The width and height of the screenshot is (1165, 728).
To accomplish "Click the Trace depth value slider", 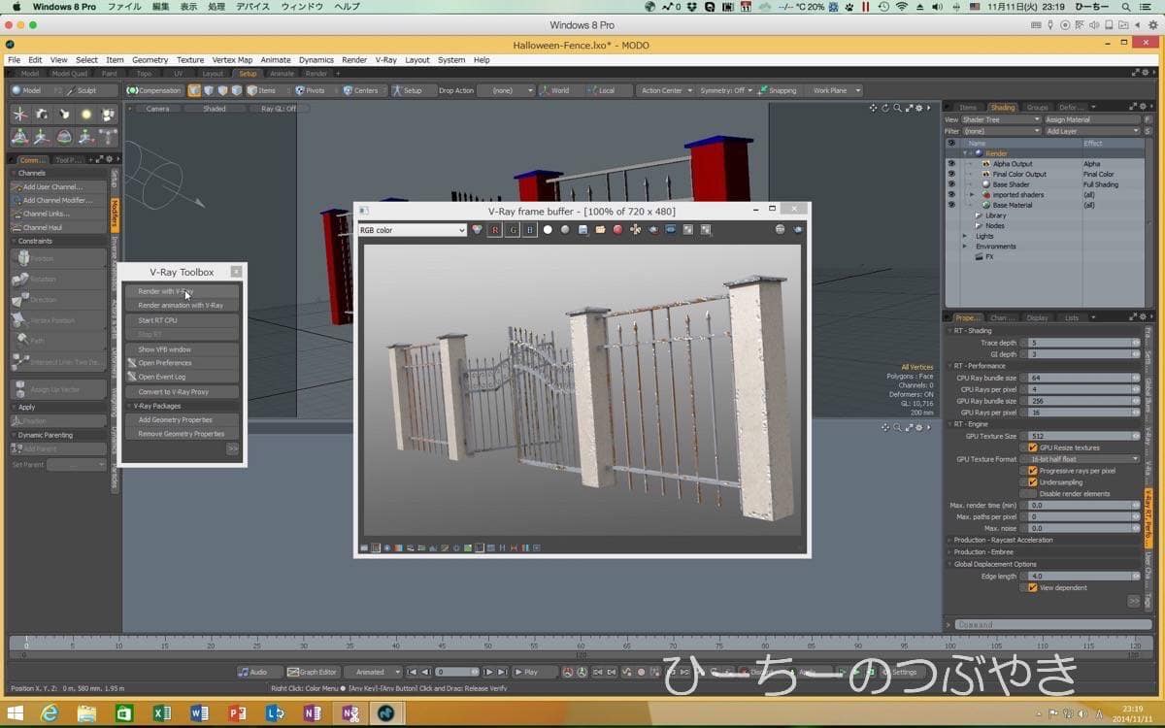I will tap(1080, 343).
